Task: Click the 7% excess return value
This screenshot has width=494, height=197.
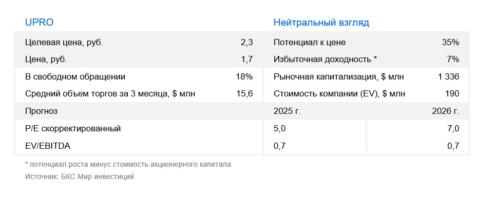Action: coord(453,60)
